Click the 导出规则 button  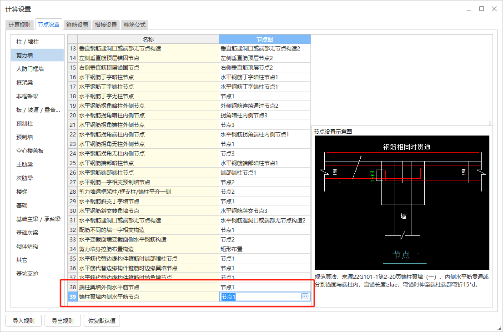[63, 321]
